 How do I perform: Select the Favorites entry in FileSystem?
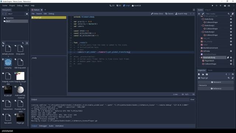[x=10, y=18]
